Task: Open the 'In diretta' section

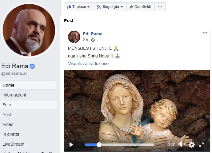Action: [11, 134]
